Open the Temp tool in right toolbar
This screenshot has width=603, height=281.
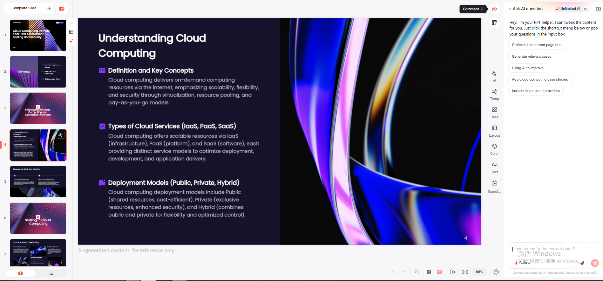(494, 95)
